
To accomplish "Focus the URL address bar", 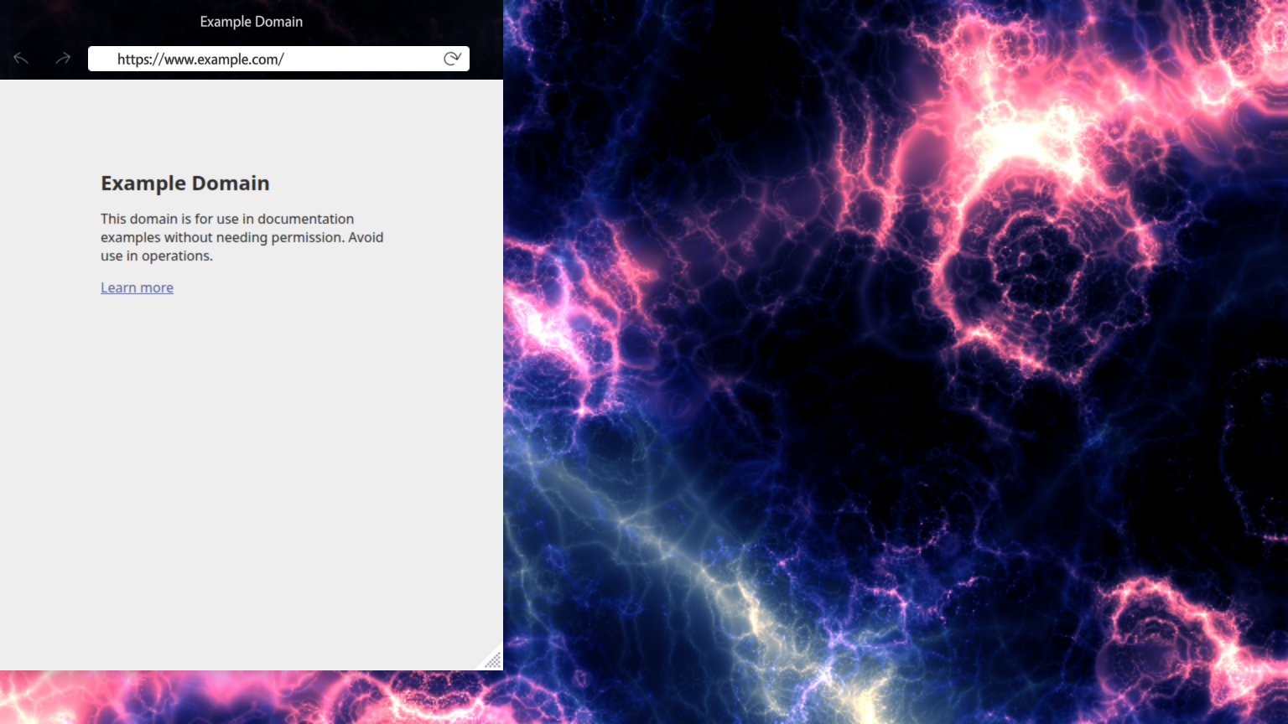I will [278, 59].
